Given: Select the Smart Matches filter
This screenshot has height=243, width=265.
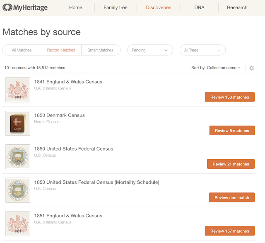Looking at the screenshot, I should pyautogui.click(x=101, y=50).
